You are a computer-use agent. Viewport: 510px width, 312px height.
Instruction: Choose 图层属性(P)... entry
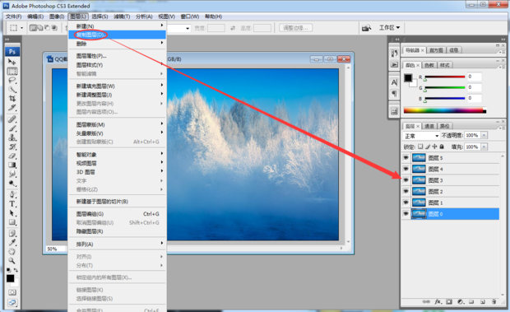click(x=117, y=56)
